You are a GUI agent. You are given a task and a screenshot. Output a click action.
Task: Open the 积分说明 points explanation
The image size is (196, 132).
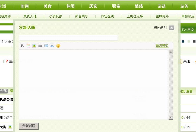pyautogui.click(x=160, y=28)
